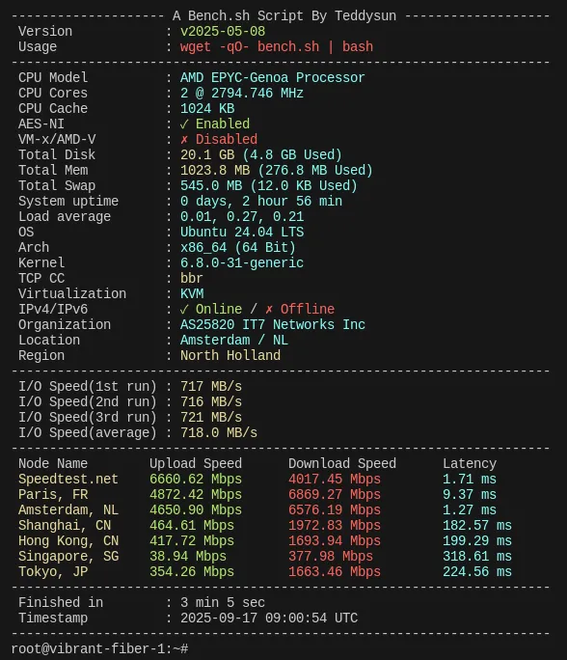Screen dimensions: 567x660
Task: Click the red cross next to Disabled
Action: (184, 140)
